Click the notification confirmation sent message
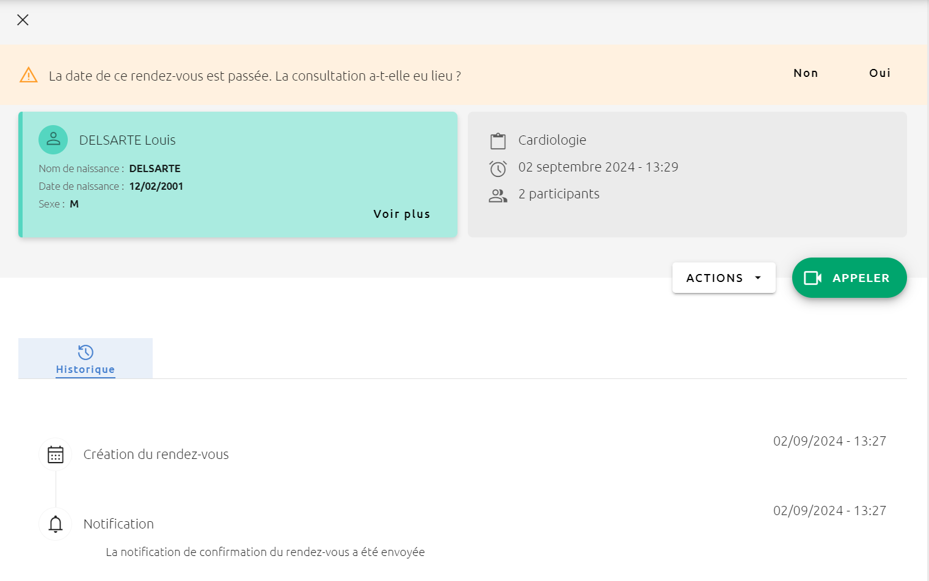Viewport: 929px width, 581px height. (265, 552)
